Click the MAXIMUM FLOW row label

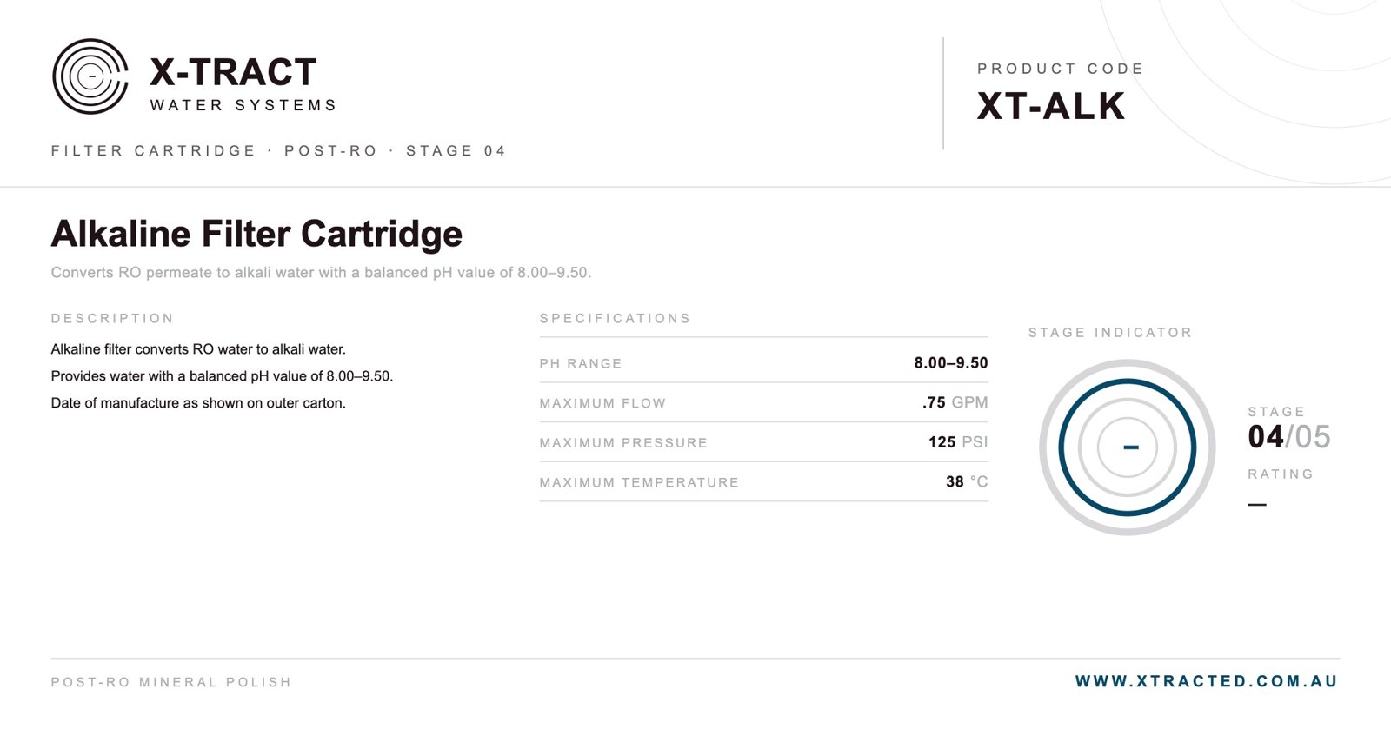click(602, 404)
